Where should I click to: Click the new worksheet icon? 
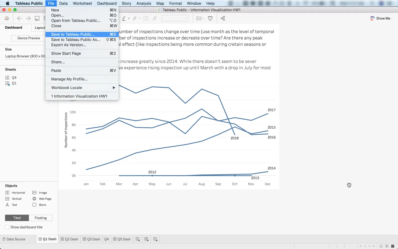[x=138, y=239]
